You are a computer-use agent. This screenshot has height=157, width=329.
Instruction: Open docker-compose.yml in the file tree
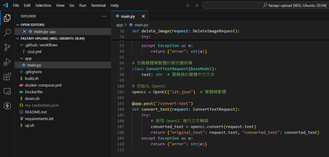click(43, 85)
